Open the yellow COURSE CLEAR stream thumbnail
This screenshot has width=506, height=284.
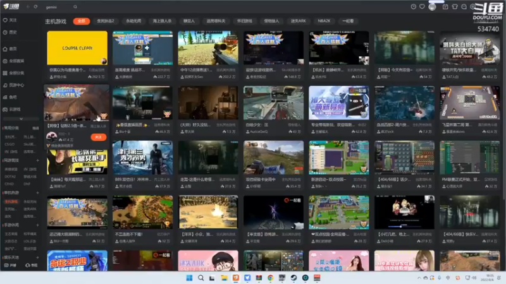(77, 48)
